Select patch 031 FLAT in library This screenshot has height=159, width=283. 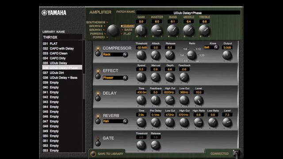click(x=62, y=44)
